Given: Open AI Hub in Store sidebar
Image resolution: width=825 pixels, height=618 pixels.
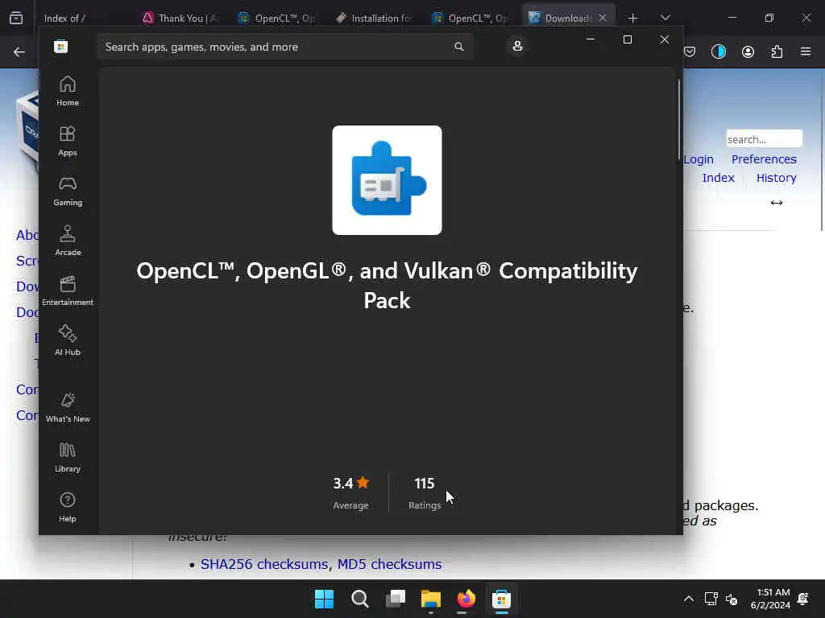Looking at the screenshot, I should [68, 341].
